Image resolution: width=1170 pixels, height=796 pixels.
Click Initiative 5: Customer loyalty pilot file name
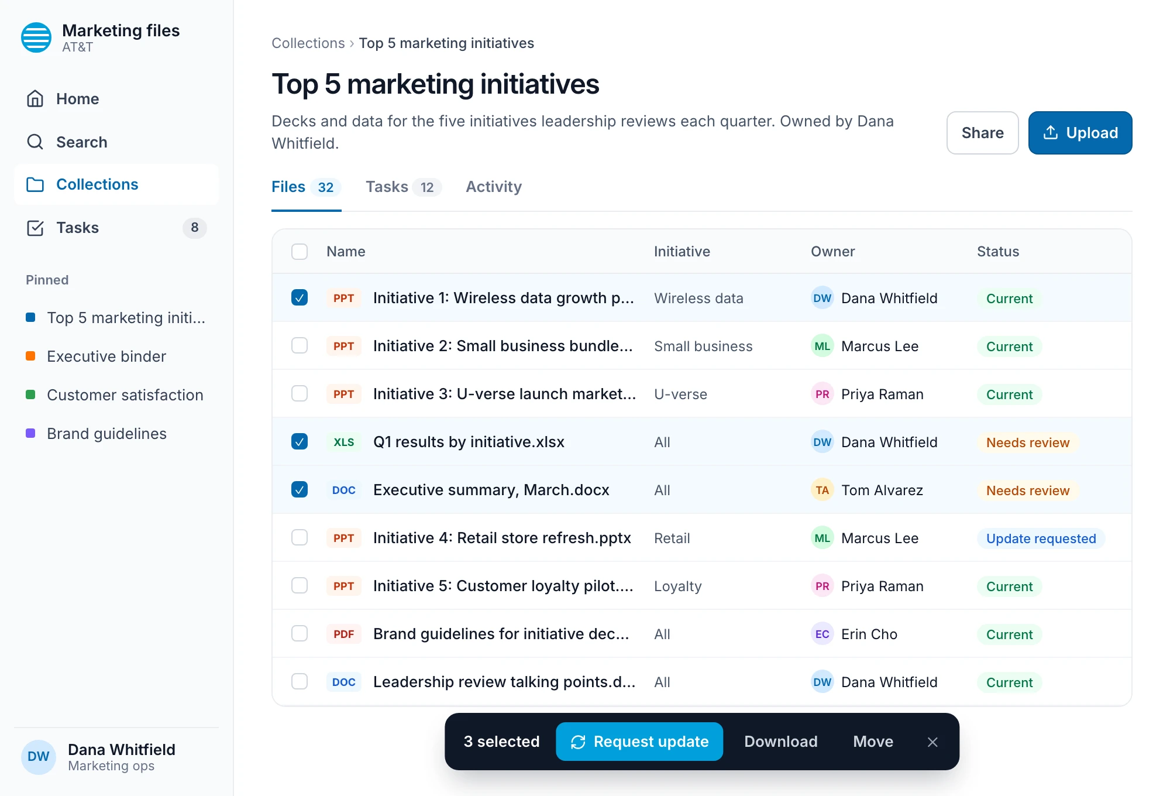pyautogui.click(x=503, y=586)
